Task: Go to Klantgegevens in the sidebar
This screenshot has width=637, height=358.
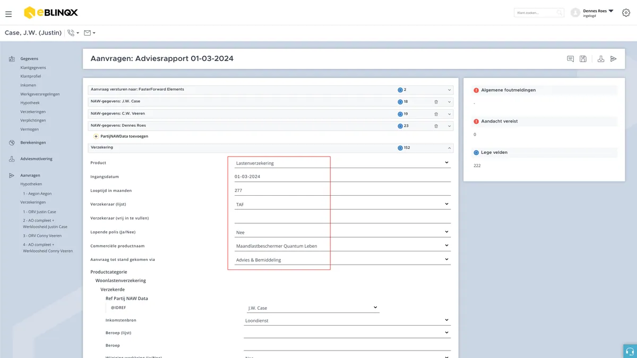Action: pyautogui.click(x=33, y=68)
